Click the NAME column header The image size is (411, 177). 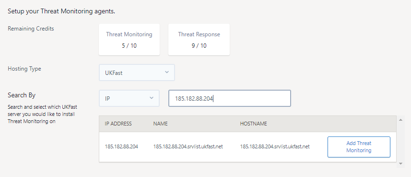coord(160,124)
